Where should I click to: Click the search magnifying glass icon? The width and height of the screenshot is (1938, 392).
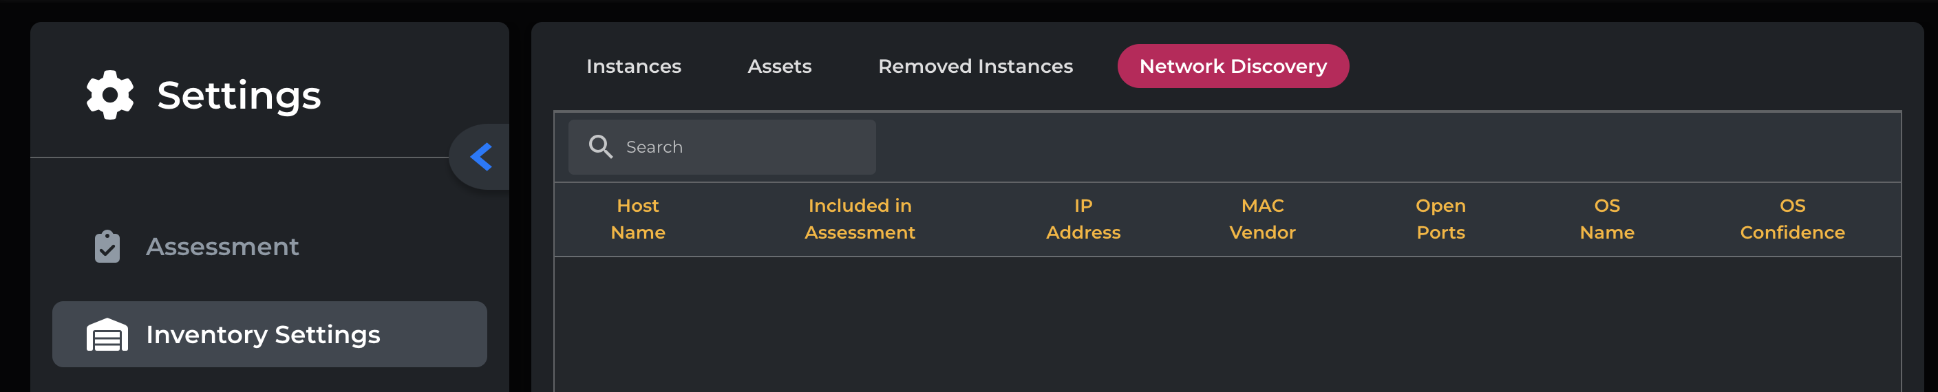[599, 146]
